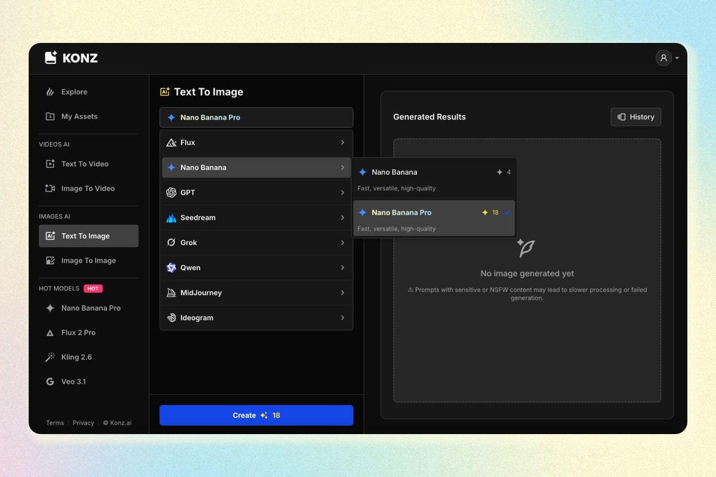The image size is (716, 477).
Task: Click the blue Create button
Action: pyautogui.click(x=256, y=416)
